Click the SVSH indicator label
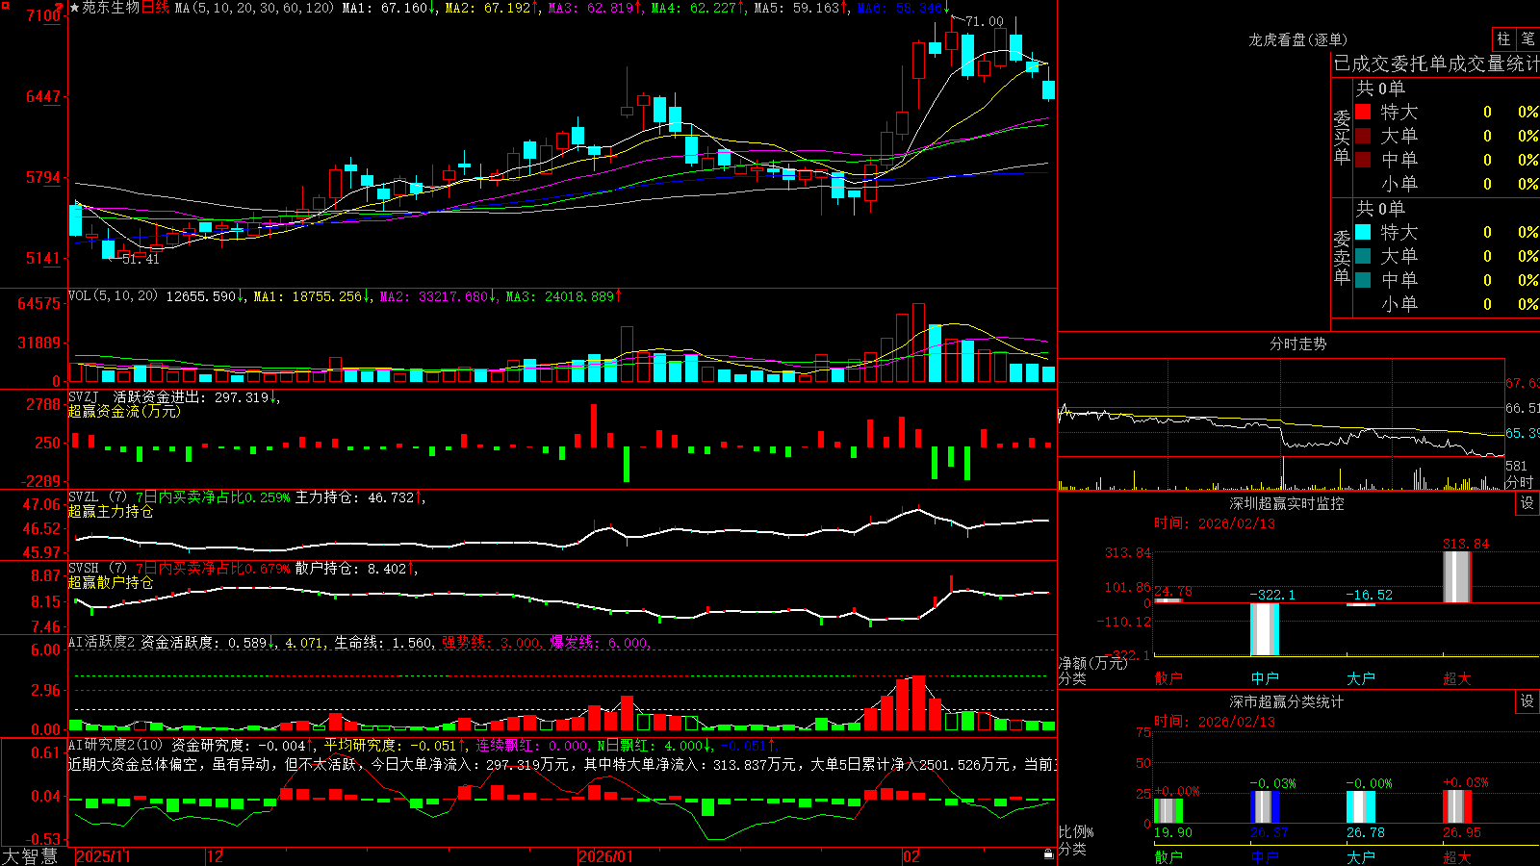 tap(83, 568)
